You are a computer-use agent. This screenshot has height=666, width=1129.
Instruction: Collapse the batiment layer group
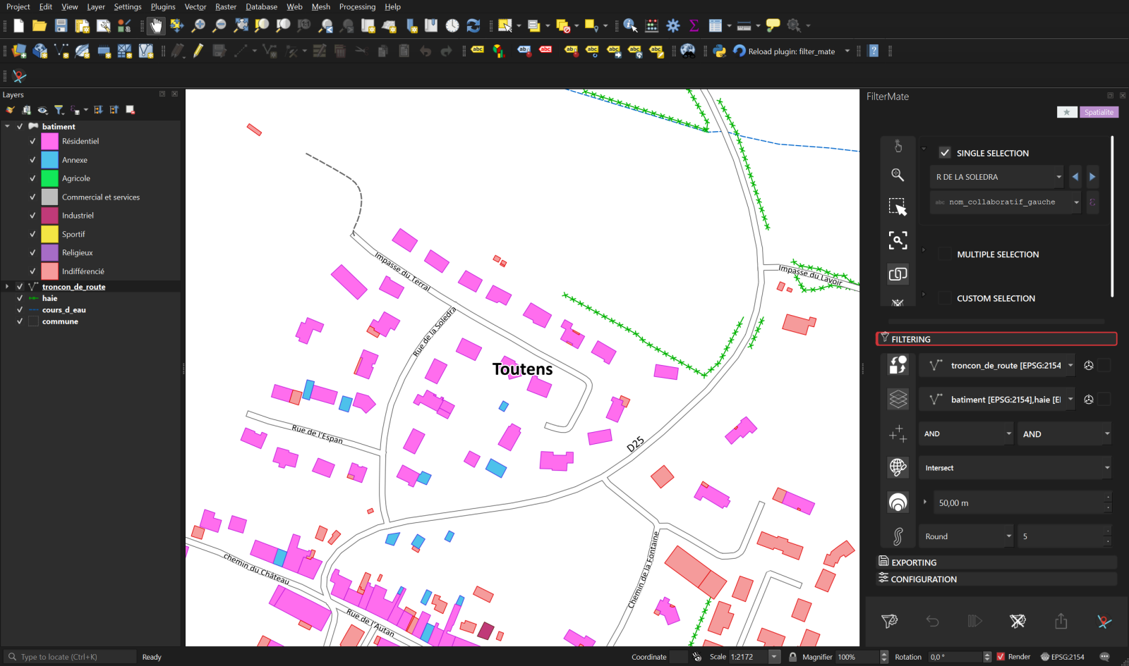[7, 127]
